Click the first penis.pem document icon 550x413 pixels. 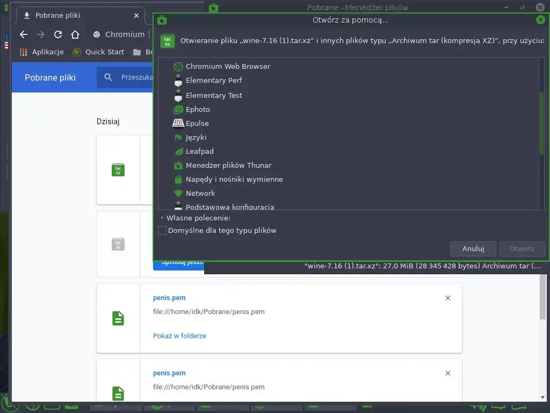[118, 318]
